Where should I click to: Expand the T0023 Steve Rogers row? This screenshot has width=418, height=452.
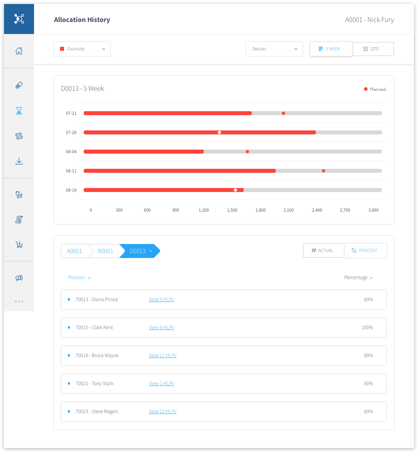[x=69, y=411]
